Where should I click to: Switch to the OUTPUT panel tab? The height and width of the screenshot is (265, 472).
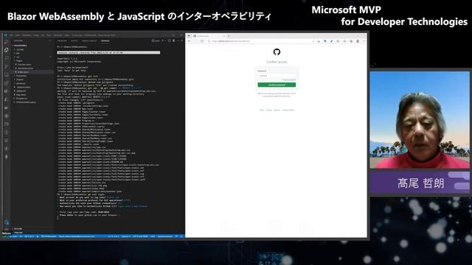click(x=74, y=40)
